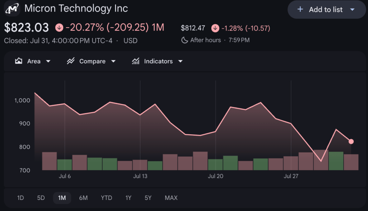Image resolution: width=368 pixels, height=211 pixels.
Task: Click the Micron Technology Inc title
Action: [x=76, y=9]
